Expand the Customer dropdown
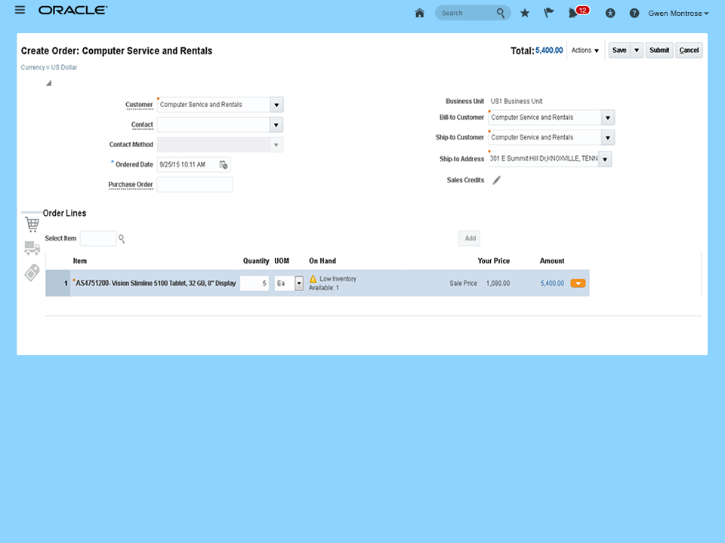Viewport: 725px width, 543px height. [276, 105]
